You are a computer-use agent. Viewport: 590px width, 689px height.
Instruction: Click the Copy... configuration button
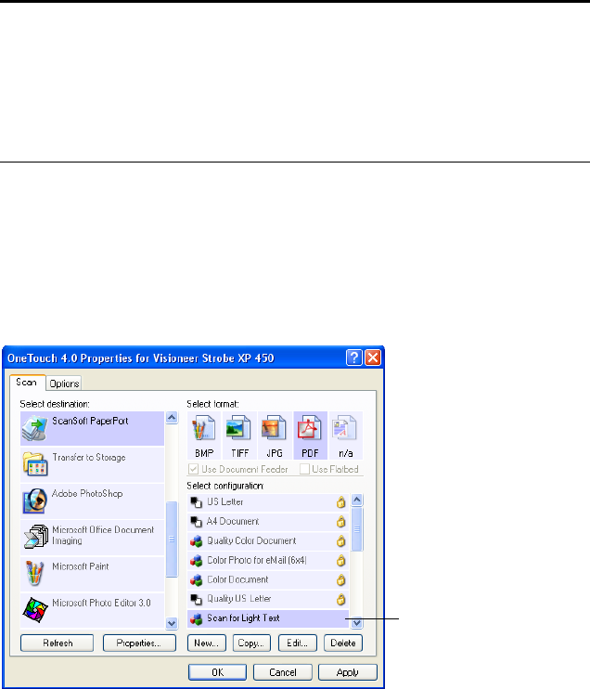(251, 643)
